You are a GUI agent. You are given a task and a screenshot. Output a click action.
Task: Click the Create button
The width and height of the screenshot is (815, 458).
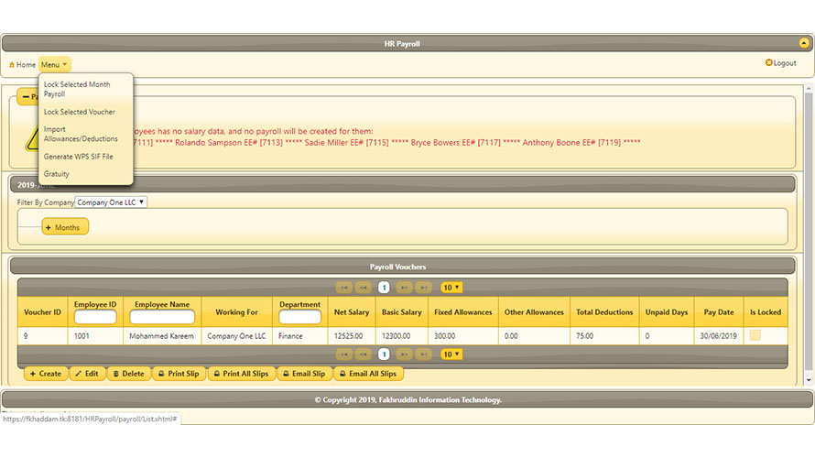(46, 373)
